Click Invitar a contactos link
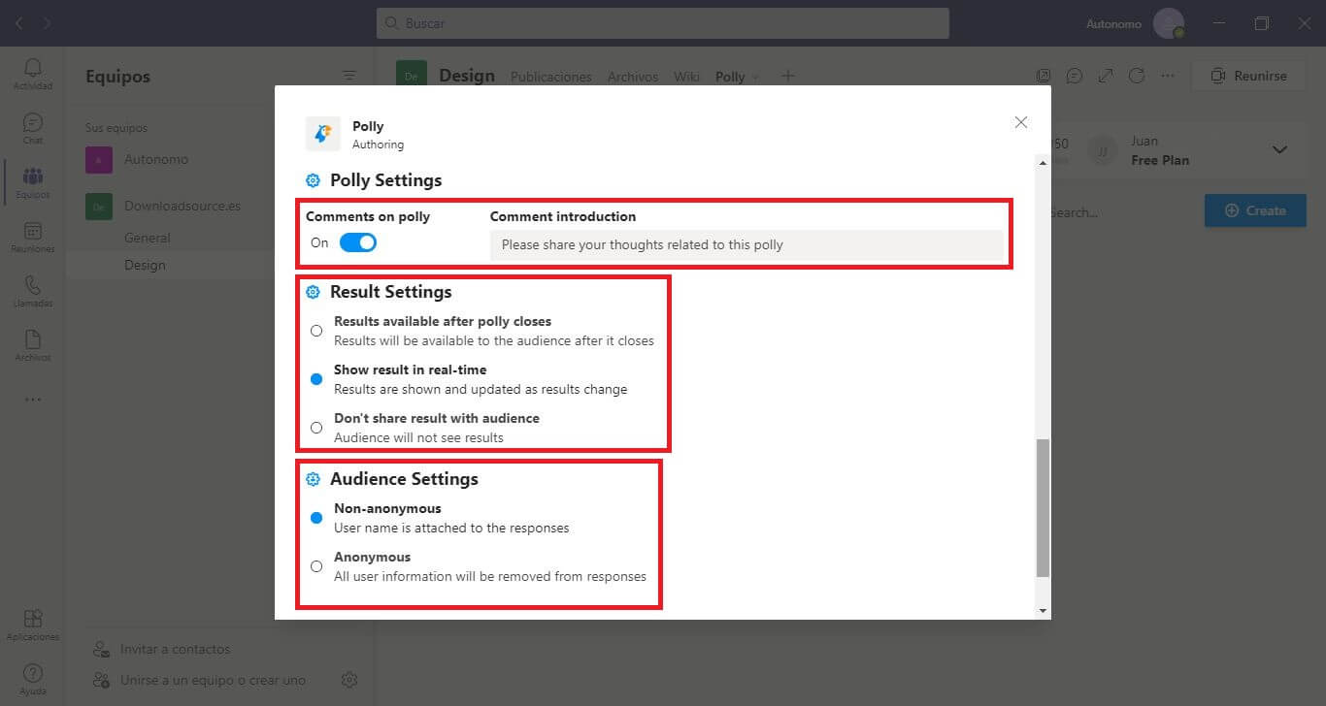Viewport: 1326px width, 706px height. click(x=175, y=649)
